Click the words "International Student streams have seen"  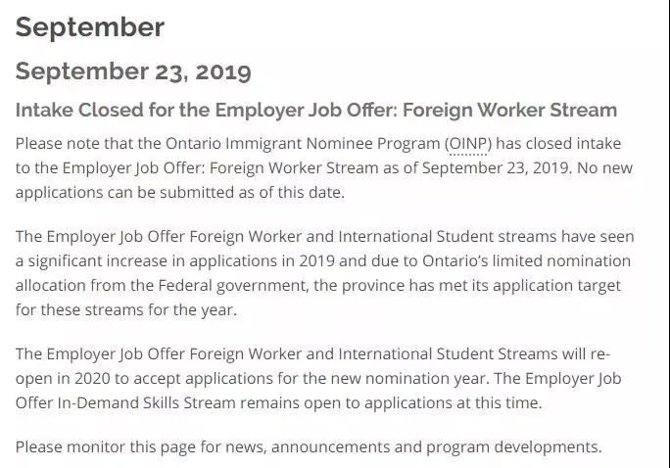(486, 236)
